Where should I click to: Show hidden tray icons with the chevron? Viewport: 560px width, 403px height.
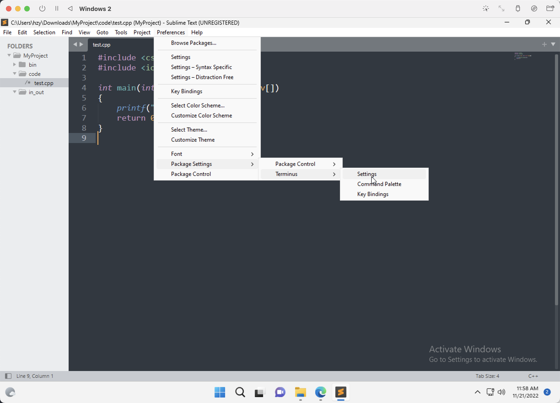coord(477,392)
